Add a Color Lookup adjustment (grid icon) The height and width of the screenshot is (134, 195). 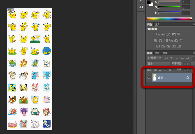pos(181,41)
